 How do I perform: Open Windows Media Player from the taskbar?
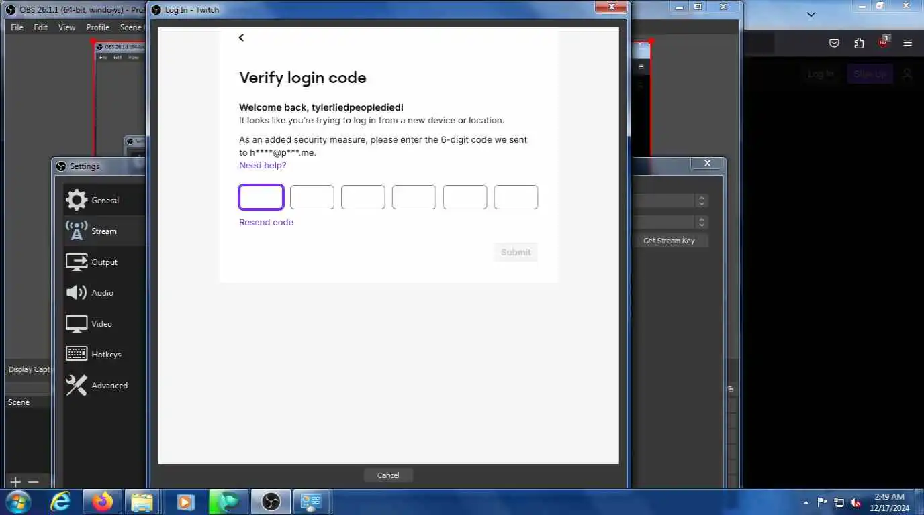(x=185, y=502)
